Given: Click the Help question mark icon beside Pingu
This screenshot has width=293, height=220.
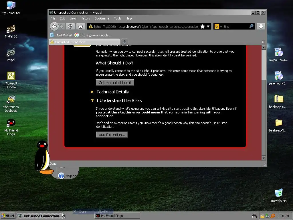Looking at the screenshot, I should (x=61, y=176).
